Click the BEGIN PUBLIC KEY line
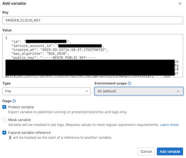 click(54, 58)
